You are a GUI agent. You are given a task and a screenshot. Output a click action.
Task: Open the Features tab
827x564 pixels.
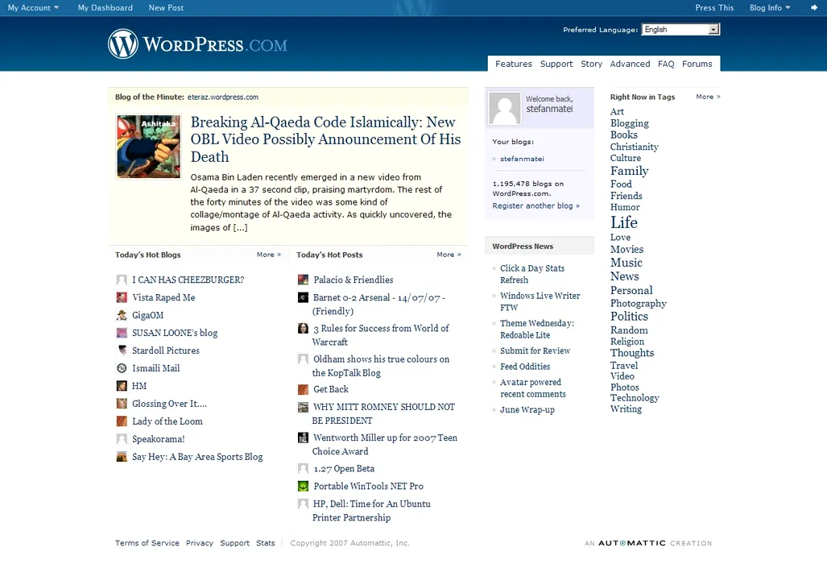click(514, 64)
